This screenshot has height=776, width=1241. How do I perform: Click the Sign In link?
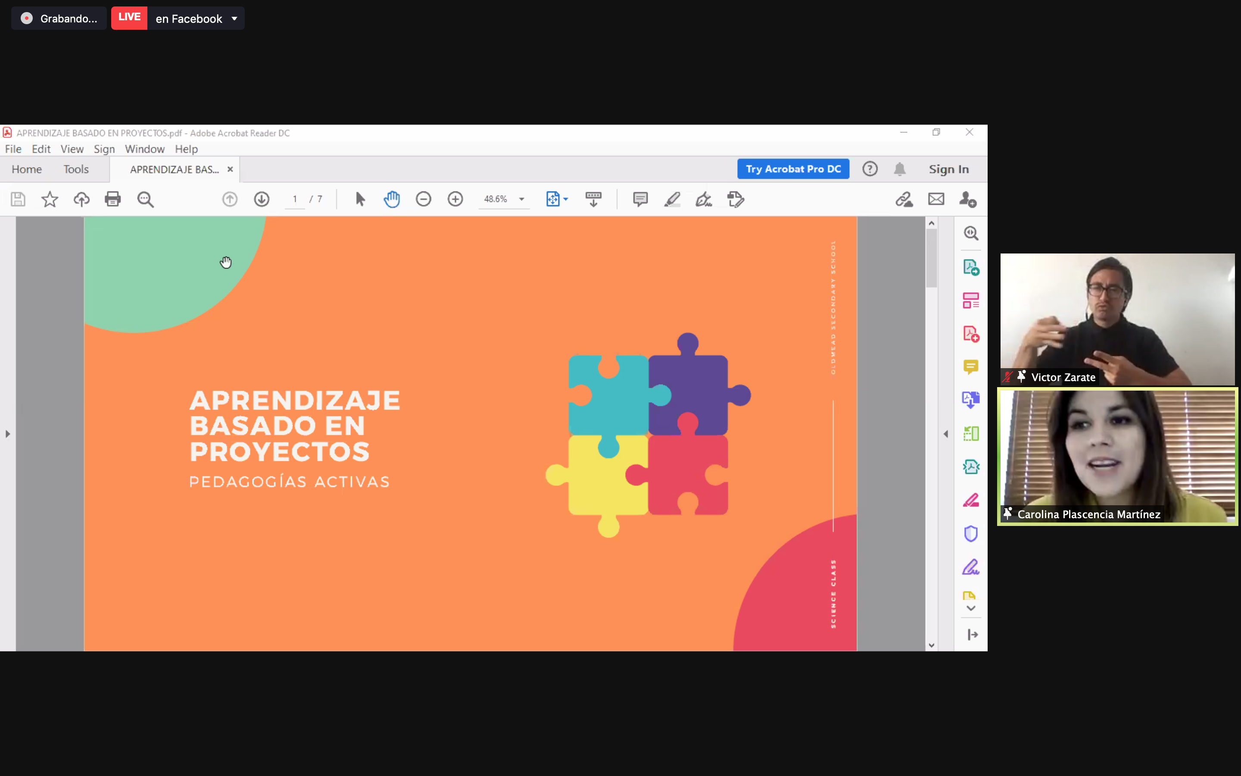tap(949, 169)
